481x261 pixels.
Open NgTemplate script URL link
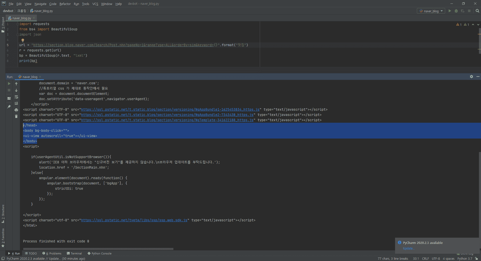(167, 120)
